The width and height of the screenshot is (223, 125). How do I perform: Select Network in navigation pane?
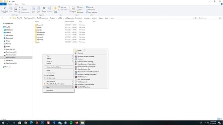pyautogui.click(x=8, y=67)
